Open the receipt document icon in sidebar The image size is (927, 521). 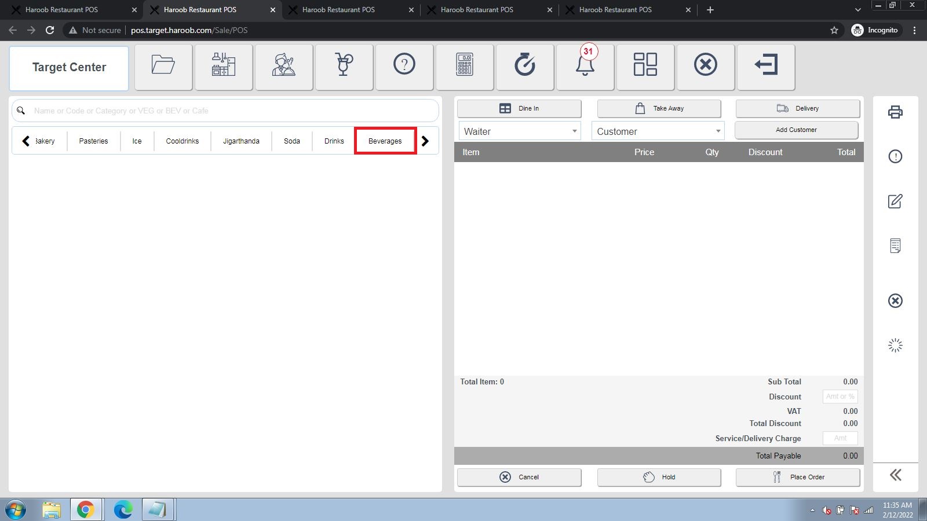point(895,246)
